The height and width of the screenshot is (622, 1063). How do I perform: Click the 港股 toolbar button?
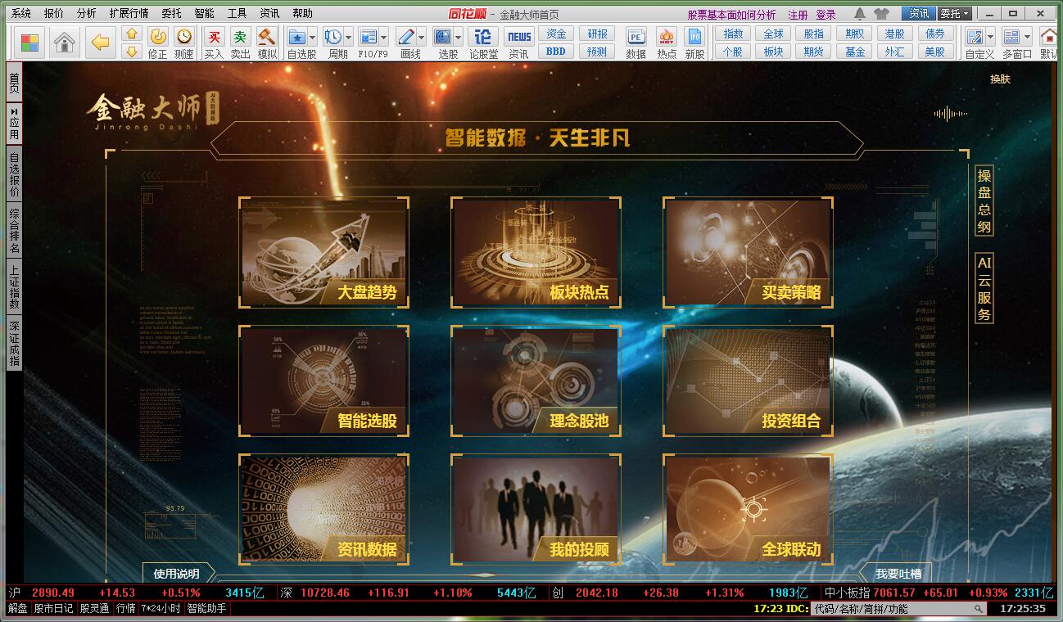(894, 34)
